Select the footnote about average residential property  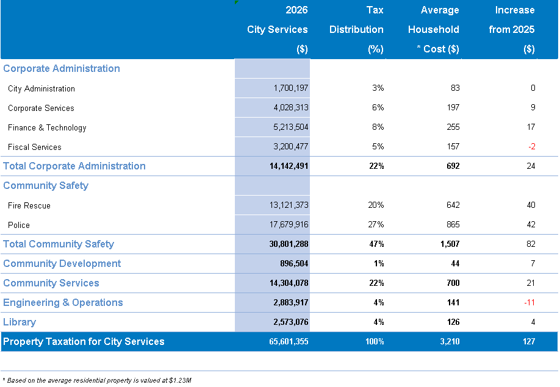pyautogui.click(x=97, y=380)
